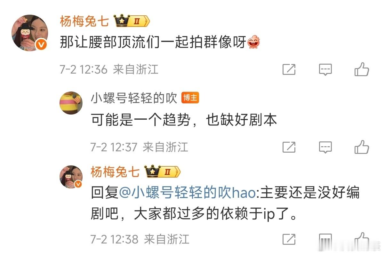Share the 12:37 reply by 小螺号轻轻的吹
Screen dimensions: 384x255
tap(289, 147)
